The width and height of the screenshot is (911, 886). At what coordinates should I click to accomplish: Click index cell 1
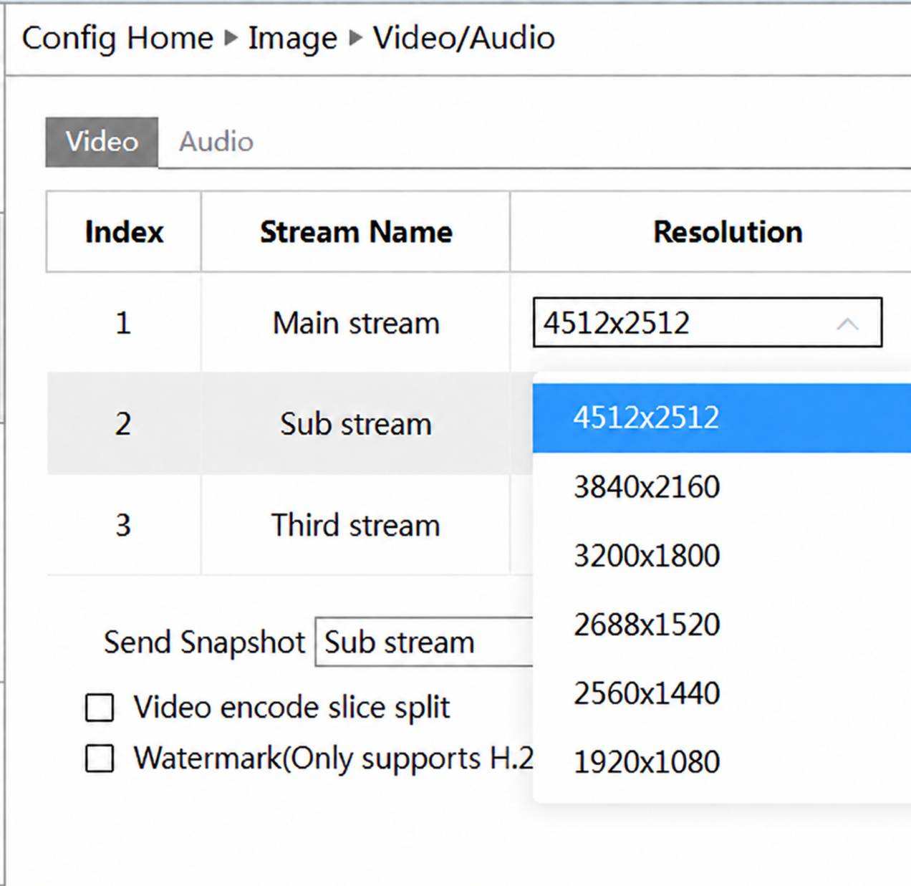(123, 323)
